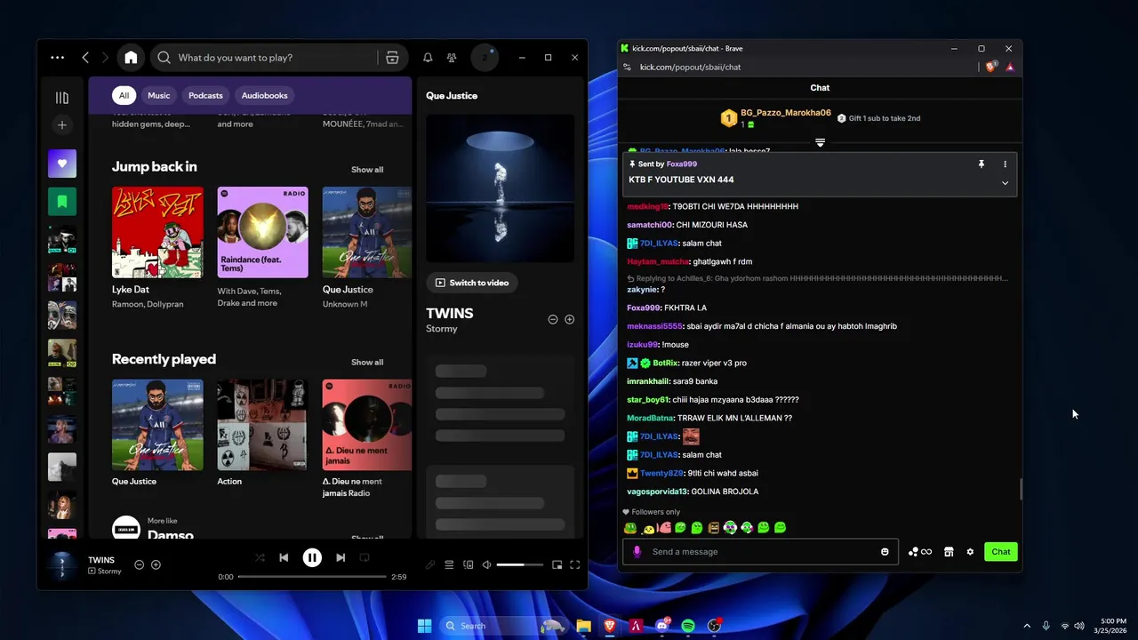Mute Spotify using the speaker icon

(x=486, y=564)
